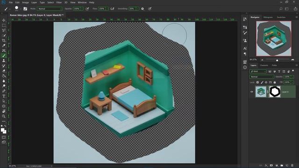Open brush preset picker arrow

(x=21, y=9)
